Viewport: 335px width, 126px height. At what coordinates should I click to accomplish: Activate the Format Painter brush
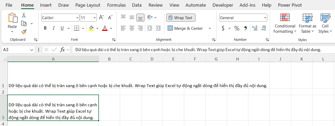(x=24, y=32)
